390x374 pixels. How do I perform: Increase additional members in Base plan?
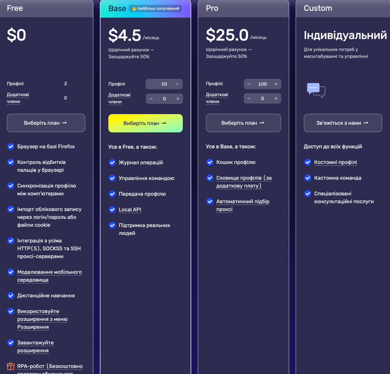click(x=177, y=99)
